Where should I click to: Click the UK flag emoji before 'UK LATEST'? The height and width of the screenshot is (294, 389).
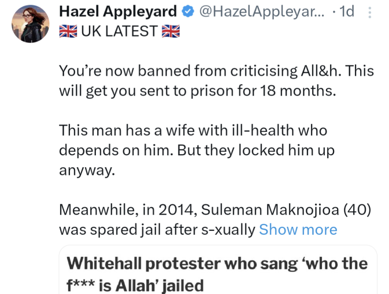point(67,31)
